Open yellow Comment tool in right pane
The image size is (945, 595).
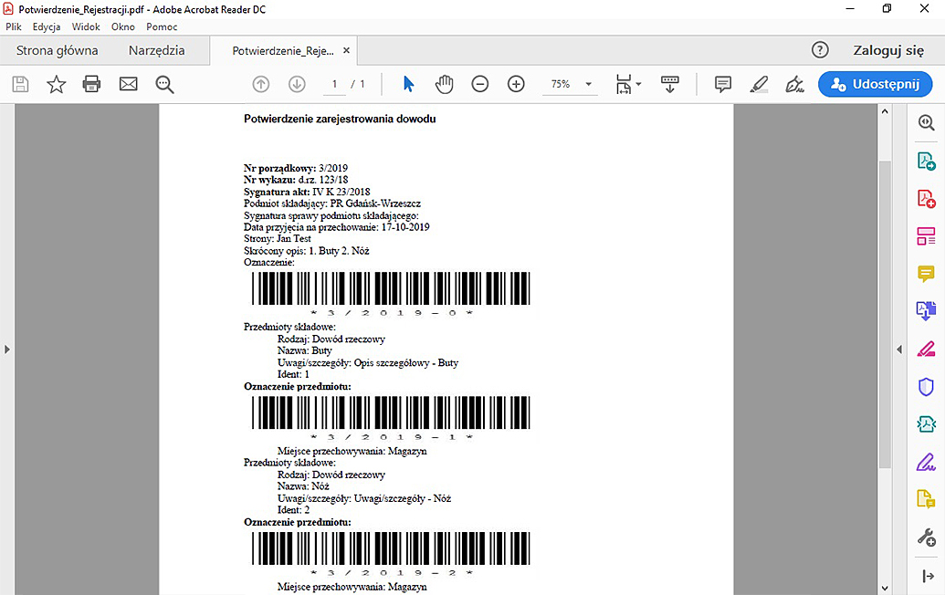click(x=927, y=274)
